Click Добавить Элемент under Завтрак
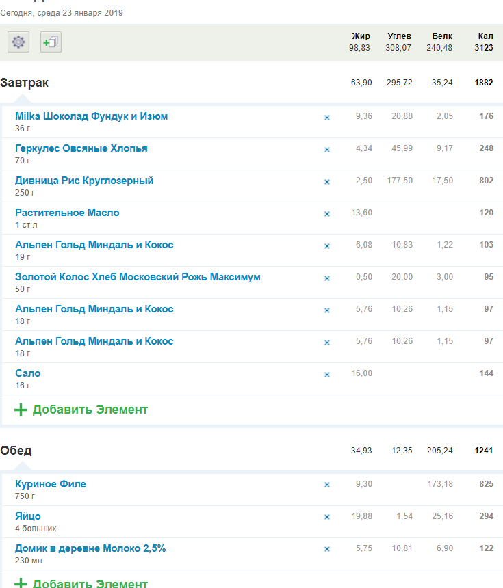Screen dimensions: 503x588 click(81, 410)
